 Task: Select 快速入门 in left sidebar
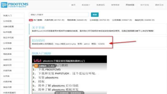click(x=13, y=16)
